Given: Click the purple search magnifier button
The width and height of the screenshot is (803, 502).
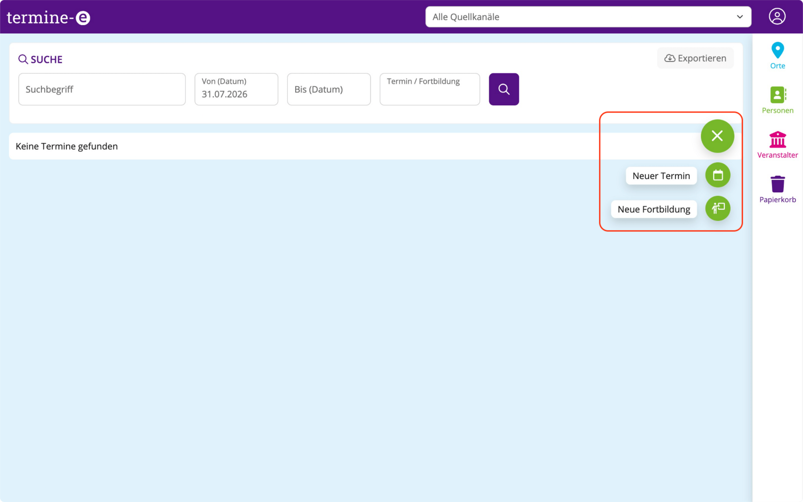Looking at the screenshot, I should click(504, 89).
